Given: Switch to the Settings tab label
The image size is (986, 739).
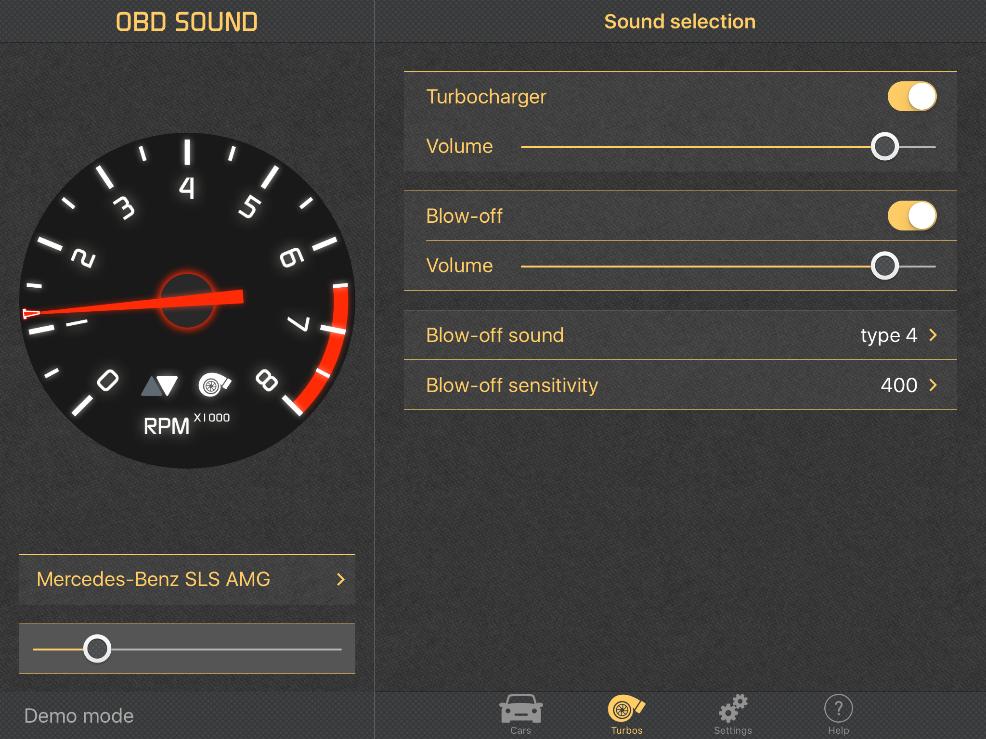Looking at the screenshot, I should pyautogui.click(x=733, y=730).
